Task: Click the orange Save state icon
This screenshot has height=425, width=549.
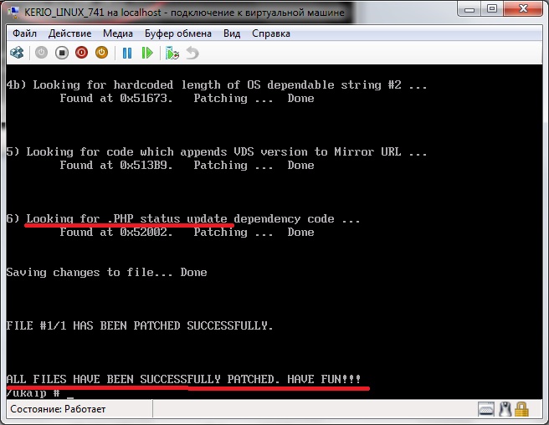Action: [101, 53]
